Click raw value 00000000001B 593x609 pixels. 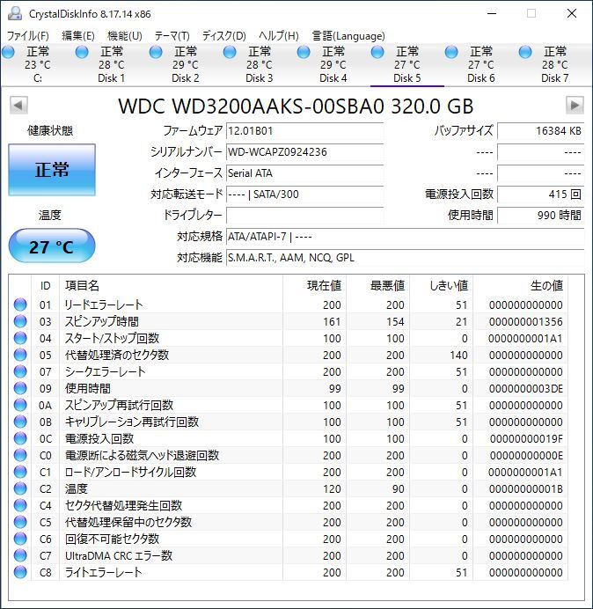point(526,488)
